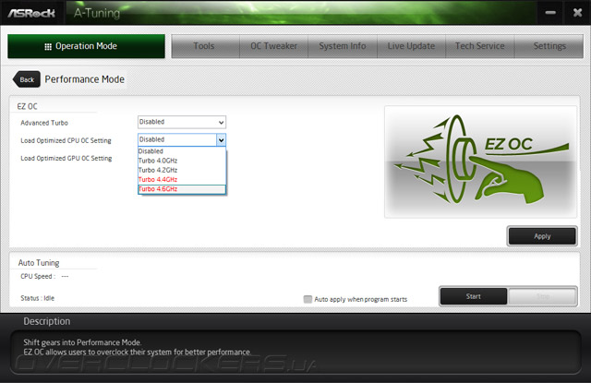Viewport: 591px width, 383px height.
Task: Minimize the A-Tuning window
Action: coord(550,13)
